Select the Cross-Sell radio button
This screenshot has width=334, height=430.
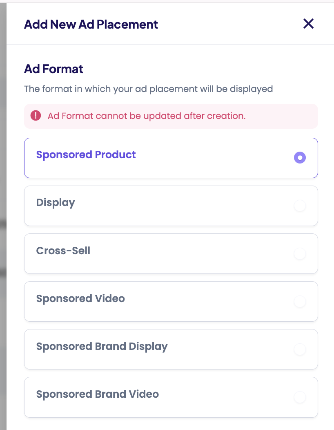coord(300,253)
